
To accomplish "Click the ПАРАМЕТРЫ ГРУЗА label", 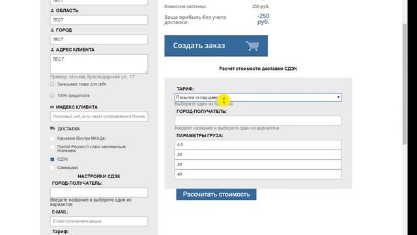I will point(200,136).
